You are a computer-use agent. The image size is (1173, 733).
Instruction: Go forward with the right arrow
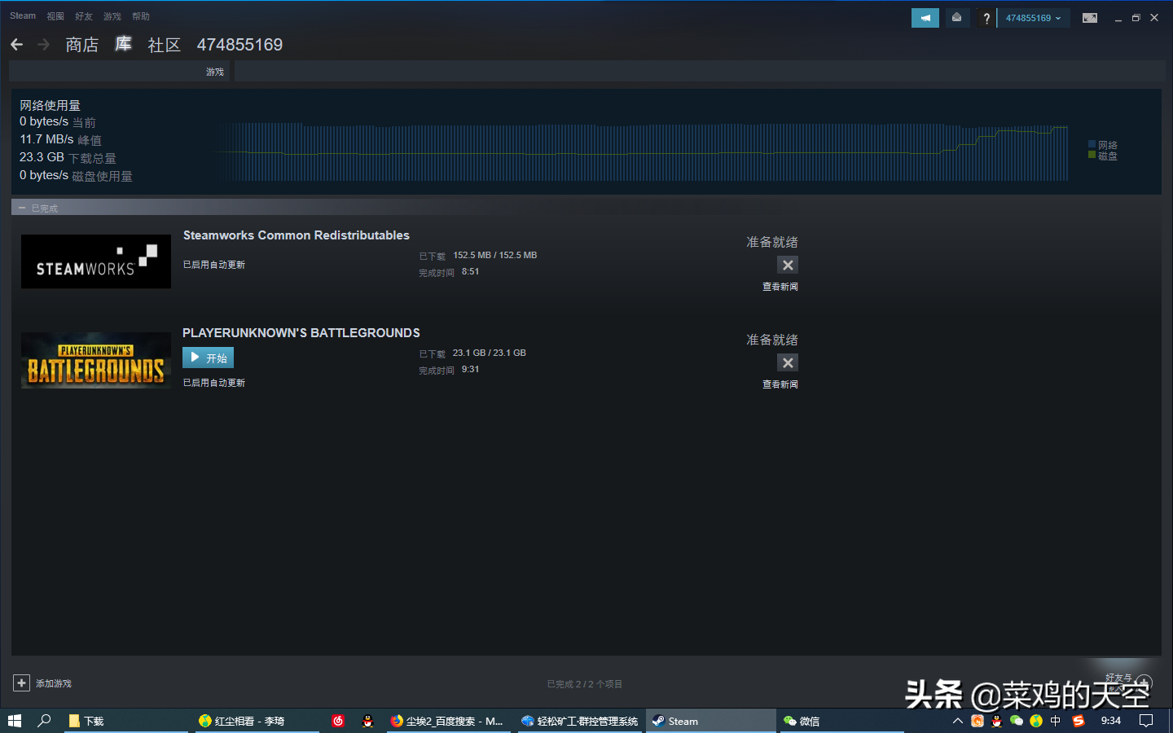(43, 45)
